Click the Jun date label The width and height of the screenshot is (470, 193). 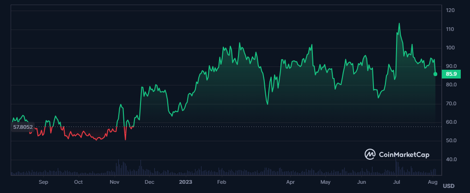[x=361, y=182]
